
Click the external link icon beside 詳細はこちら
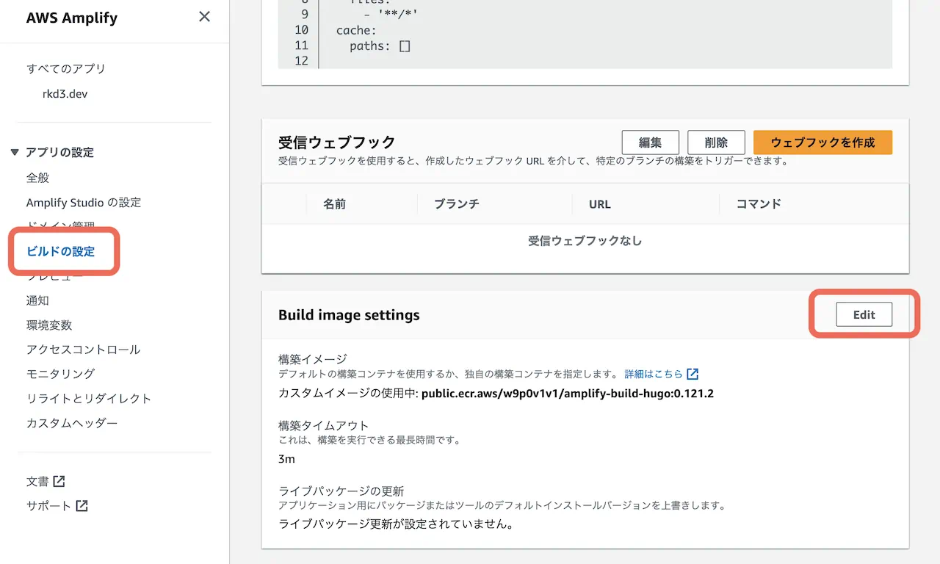tap(693, 374)
